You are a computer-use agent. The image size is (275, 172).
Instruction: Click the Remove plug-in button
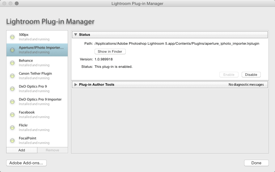(53, 150)
